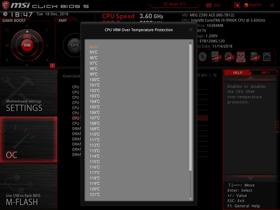280x210 pixels.
Task: Select 95°C in the list
Action: click(94, 52)
